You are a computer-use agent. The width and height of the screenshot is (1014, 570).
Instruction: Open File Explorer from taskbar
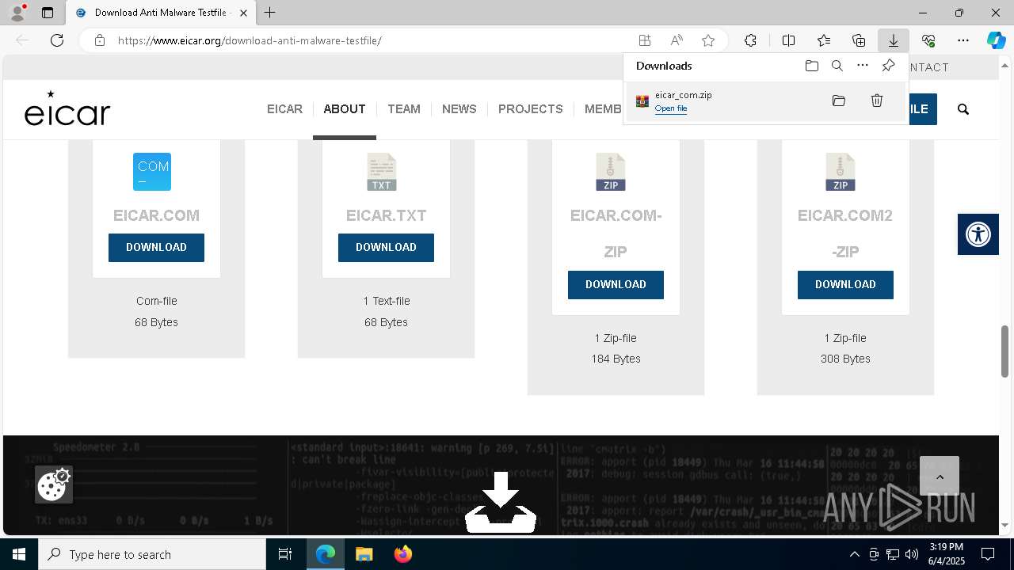[364, 554]
